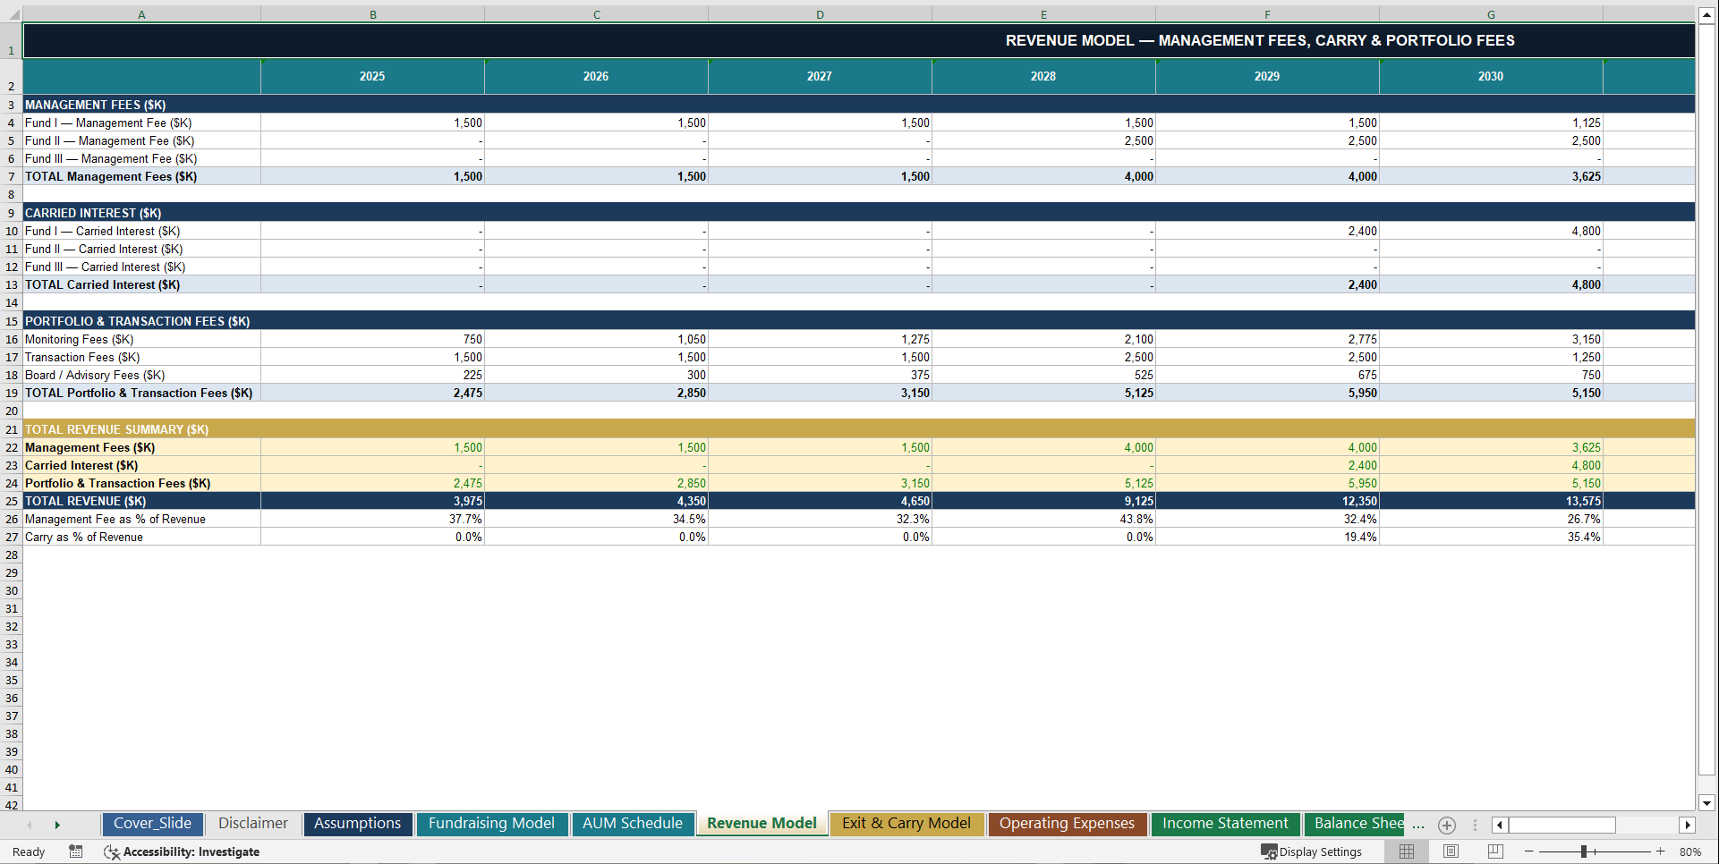
Task: Click the Display Settings icon
Action: tap(1312, 851)
